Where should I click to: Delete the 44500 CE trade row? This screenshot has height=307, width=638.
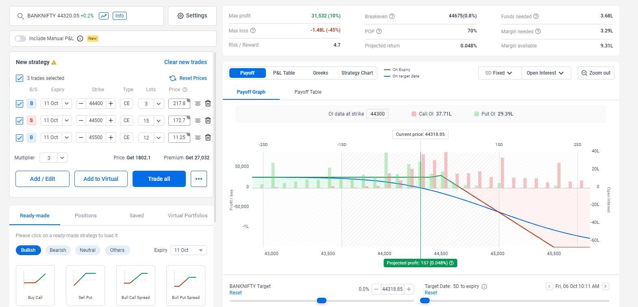click(x=208, y=120)
